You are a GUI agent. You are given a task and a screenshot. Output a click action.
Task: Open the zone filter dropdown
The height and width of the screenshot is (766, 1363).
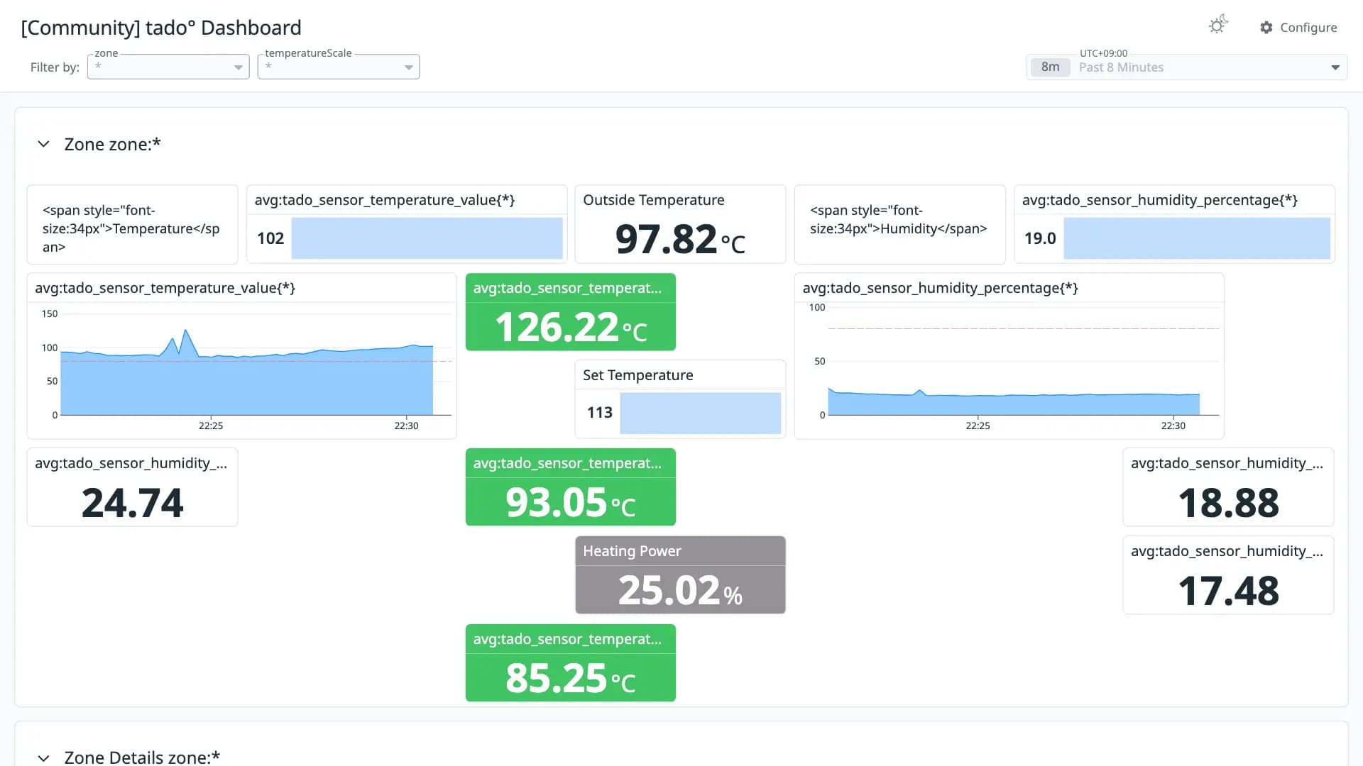[x=168, y=67]
